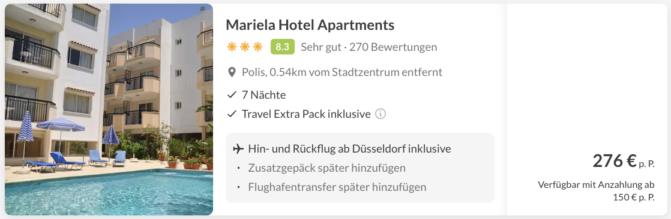Image resolution: width=671 pixels, height=219 pixels.
Task: Click the first sun rating icon
Action: [232, 47]
